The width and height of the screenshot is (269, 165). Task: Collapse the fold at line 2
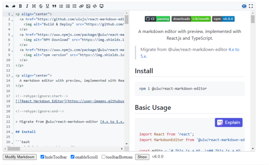click(12, 20)
